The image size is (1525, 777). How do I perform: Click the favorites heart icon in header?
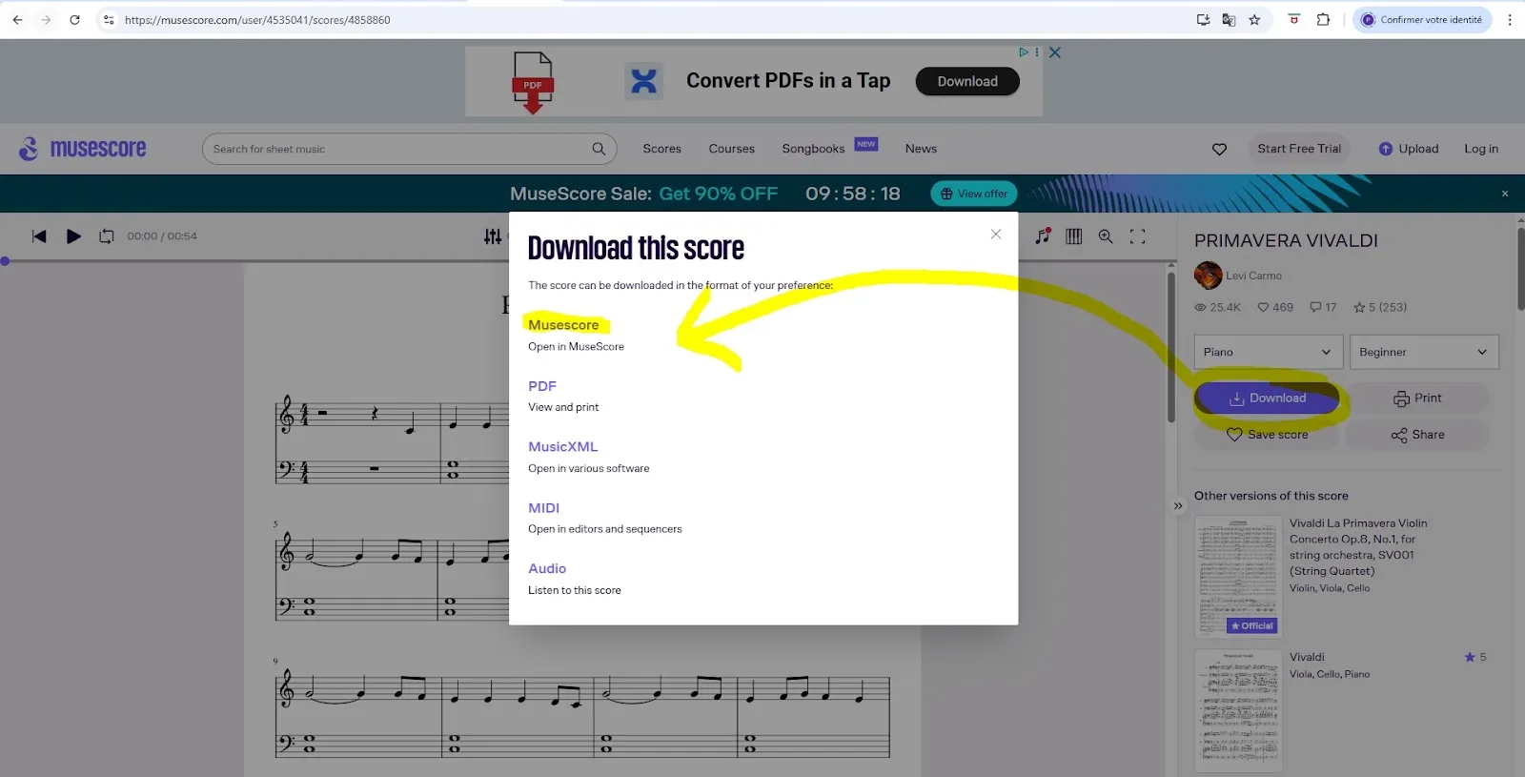point(1219,149)
